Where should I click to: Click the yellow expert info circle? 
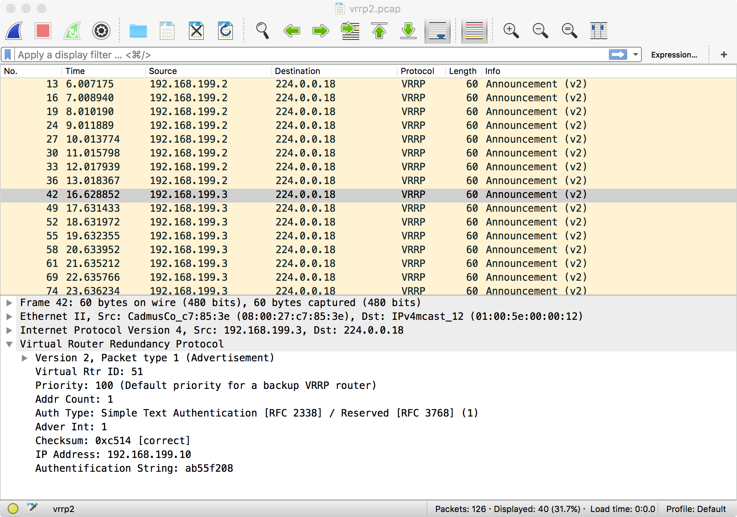(x=13, y=509)
